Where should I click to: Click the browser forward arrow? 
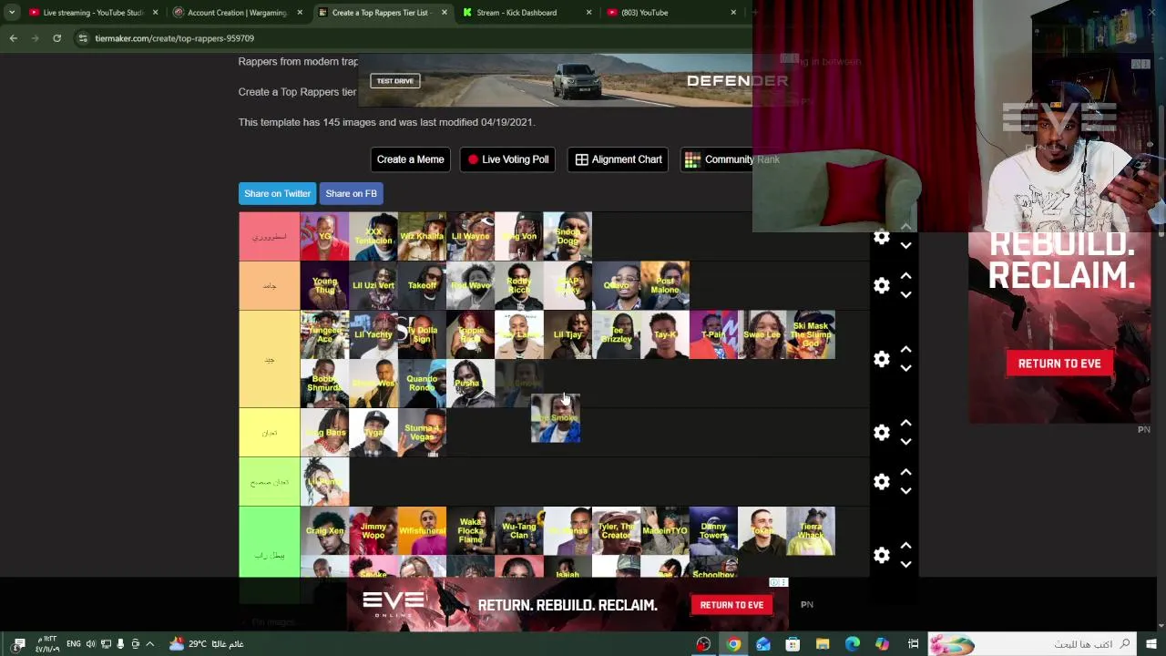click(35, 38)
